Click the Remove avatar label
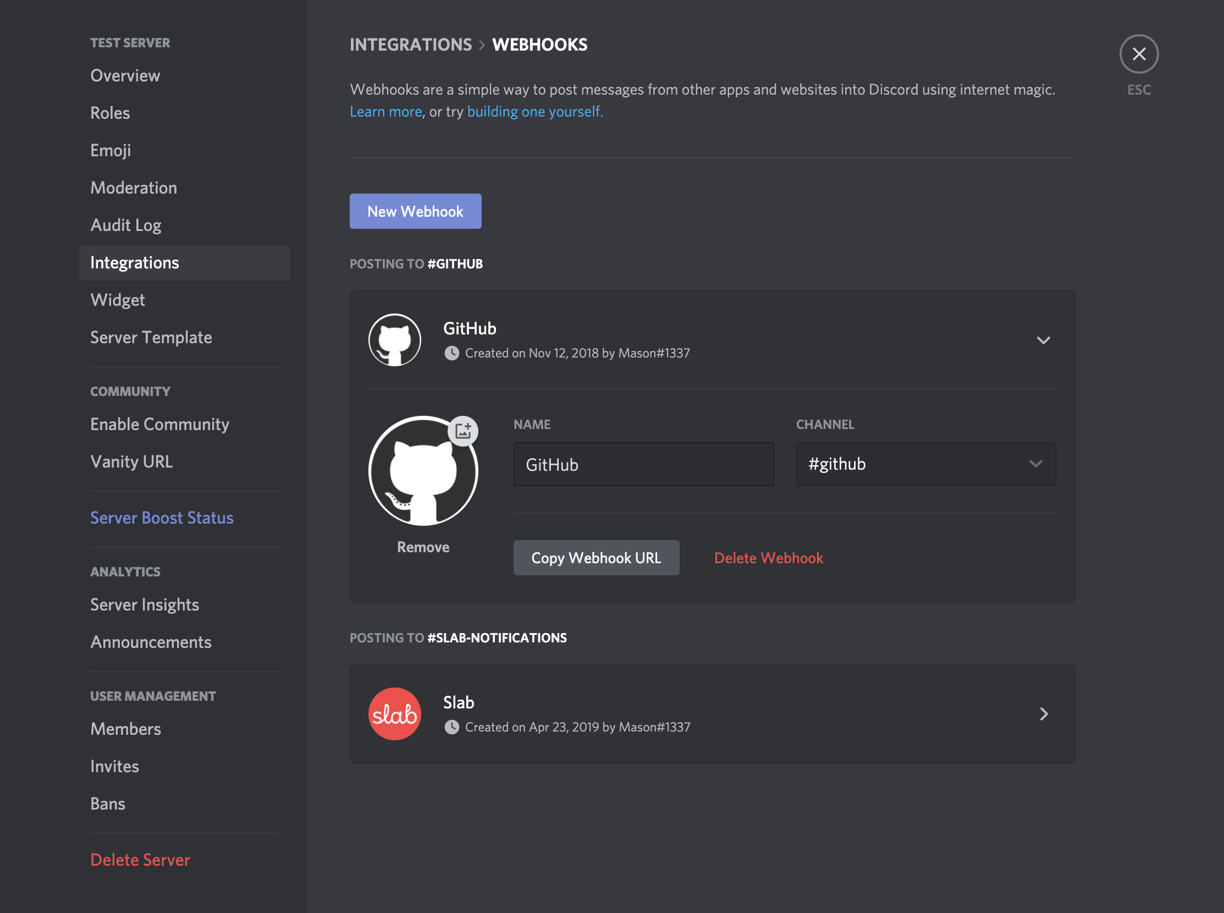 click(423, 547)
